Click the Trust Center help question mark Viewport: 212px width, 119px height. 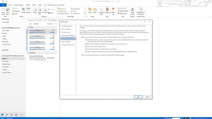pos(144,22)
